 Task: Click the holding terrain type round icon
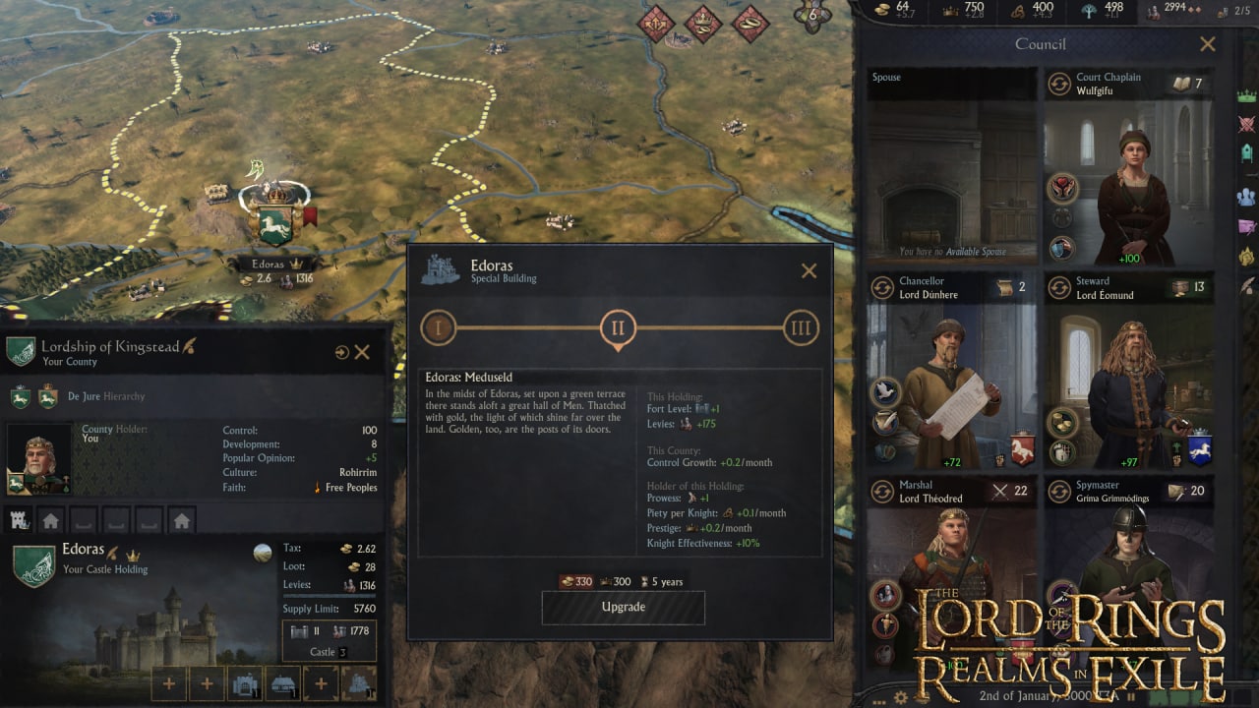click(x=263, y=553)
